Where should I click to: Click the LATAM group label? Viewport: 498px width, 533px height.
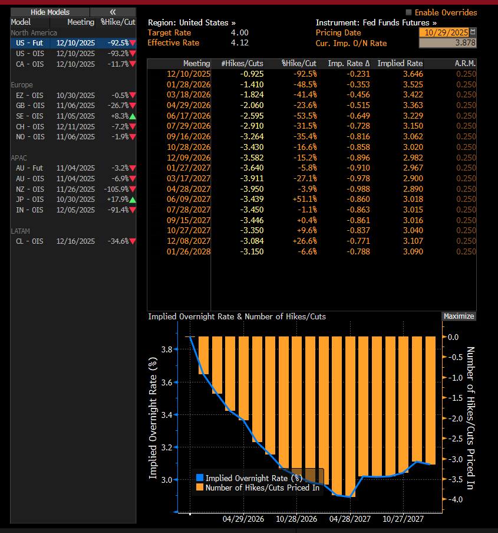pos(21,231)
